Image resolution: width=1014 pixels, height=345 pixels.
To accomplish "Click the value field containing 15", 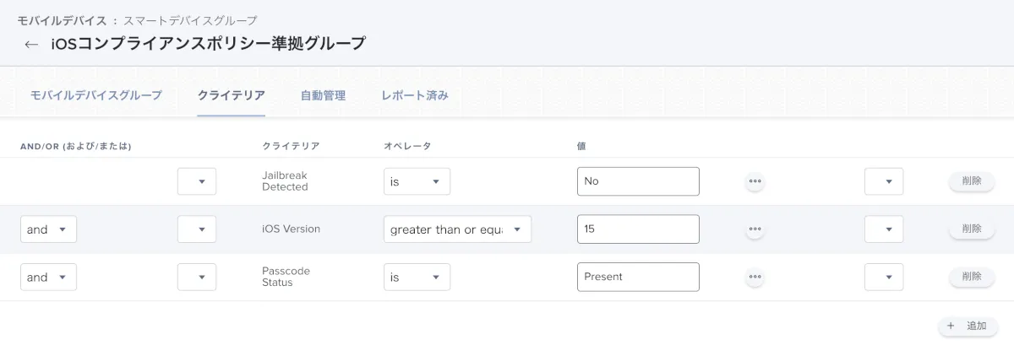I will point(638,229).
